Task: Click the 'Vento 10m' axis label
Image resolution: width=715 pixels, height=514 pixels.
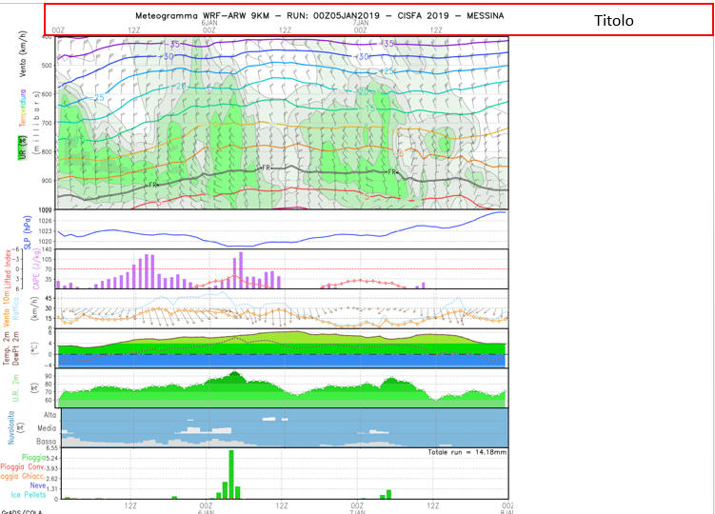Action: pos(7,308)
